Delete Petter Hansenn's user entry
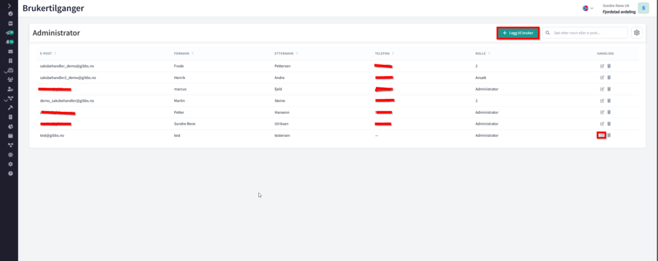This screenshot has width=658, height=261. (609, 112)
